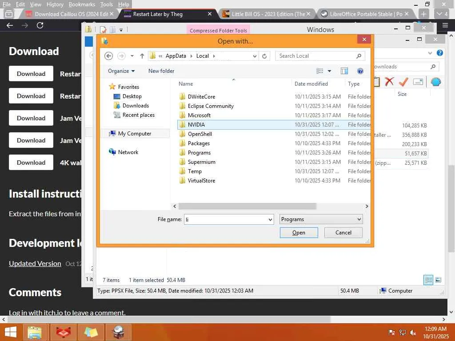Click the browser page horizontal scrollbar
This screenshot has height=341, width=455.
coord(169,319)
